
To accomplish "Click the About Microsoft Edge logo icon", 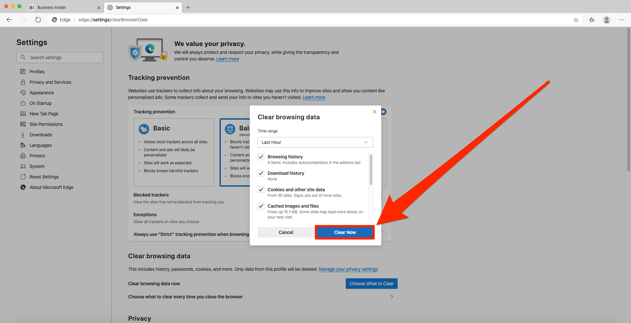I will point(23,187).
